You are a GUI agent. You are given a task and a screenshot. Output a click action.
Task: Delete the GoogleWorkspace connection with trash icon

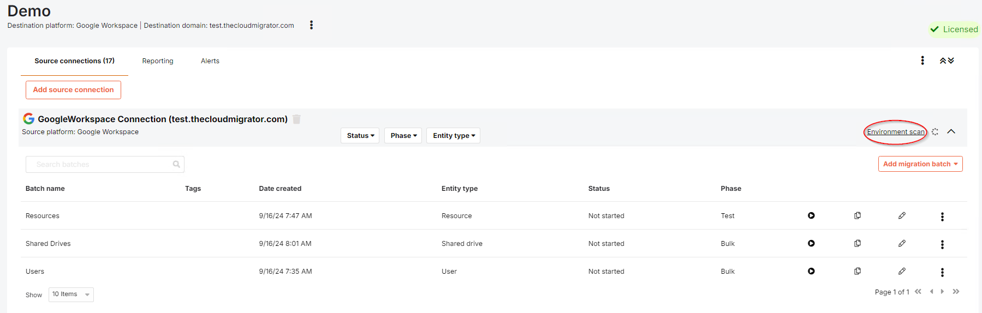[296, 119]
